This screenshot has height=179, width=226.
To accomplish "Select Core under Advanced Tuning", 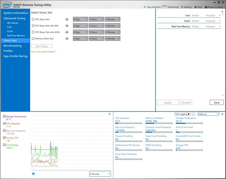I will (x=9, y=27).
